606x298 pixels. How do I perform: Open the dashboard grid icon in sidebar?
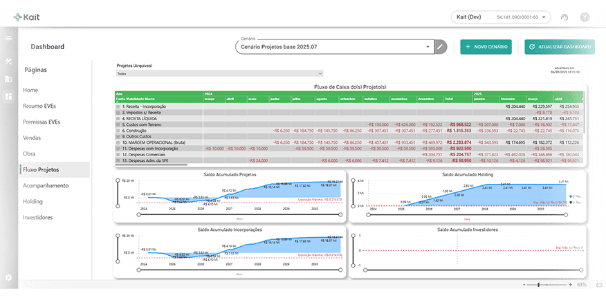pyautogui.click(x=8, y=96)
